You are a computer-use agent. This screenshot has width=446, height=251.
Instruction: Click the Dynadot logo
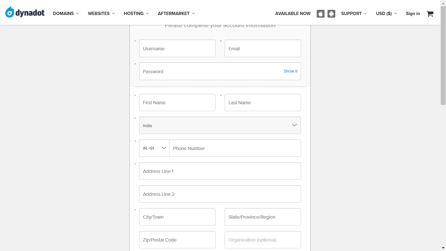(25, 12)
